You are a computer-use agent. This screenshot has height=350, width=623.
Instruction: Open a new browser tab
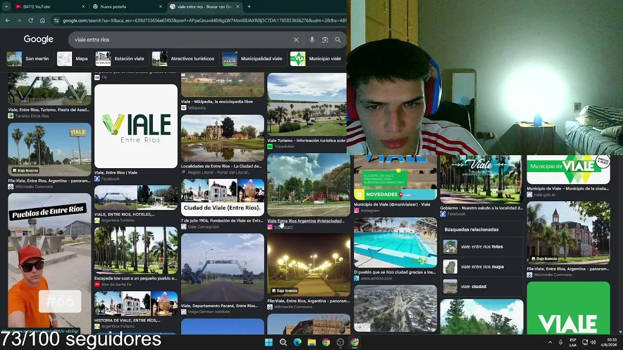click(x=249, y=7)
